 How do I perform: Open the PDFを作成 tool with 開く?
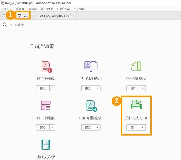tap(43, 88)
